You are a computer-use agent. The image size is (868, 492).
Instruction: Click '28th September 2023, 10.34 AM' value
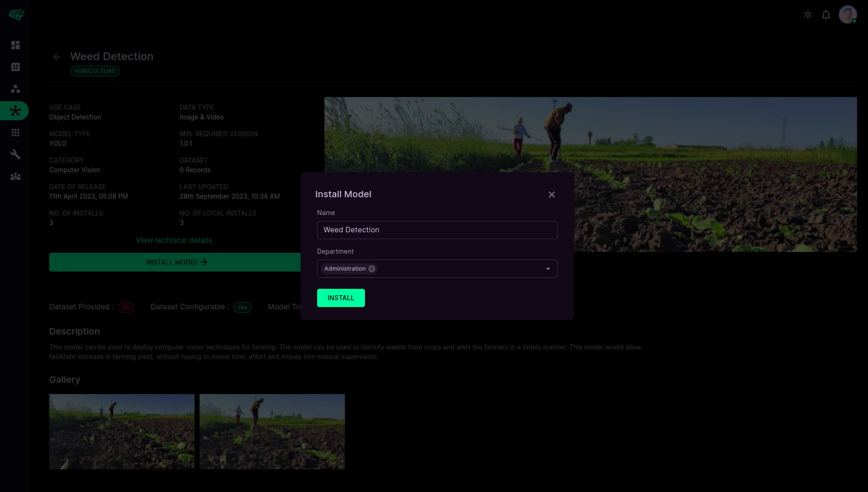tap(230, 196)
